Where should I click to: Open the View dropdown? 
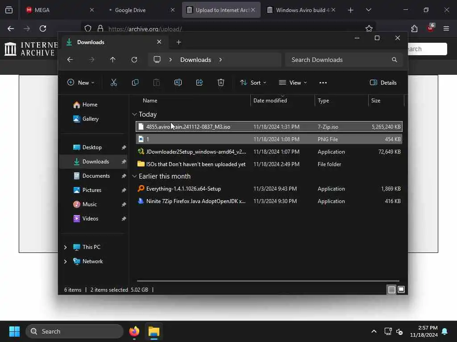pos(293,82)
